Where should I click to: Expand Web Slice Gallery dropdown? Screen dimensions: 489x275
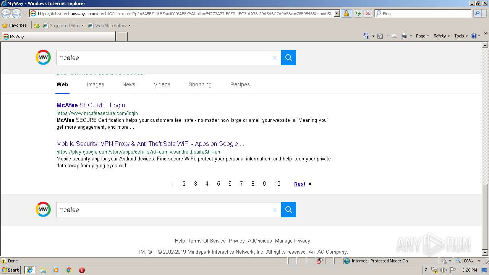[x=130, y=26]
